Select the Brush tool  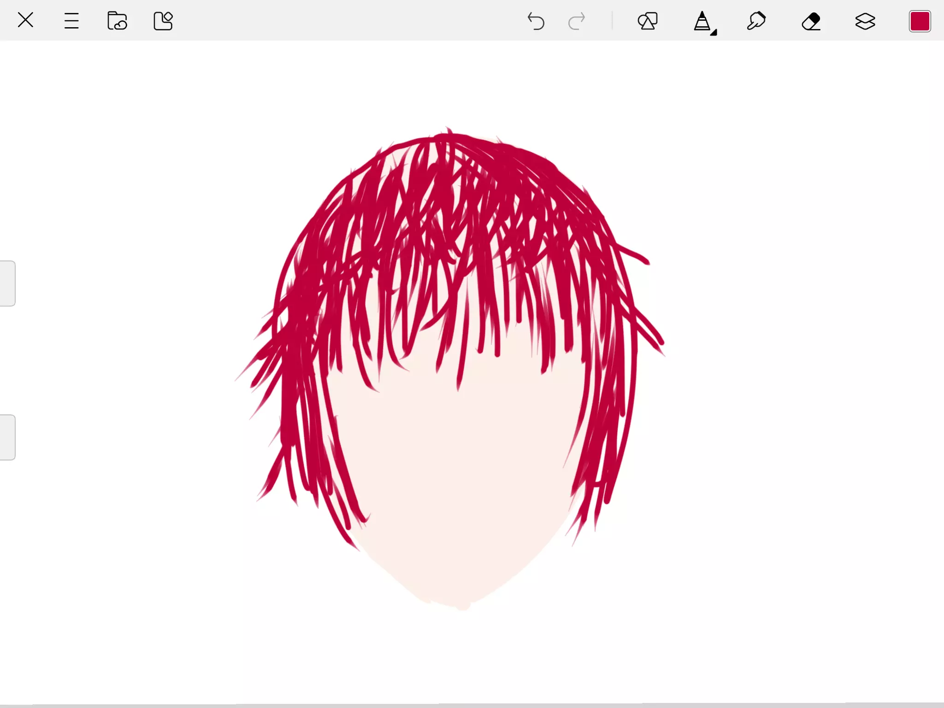pos(702,21)
